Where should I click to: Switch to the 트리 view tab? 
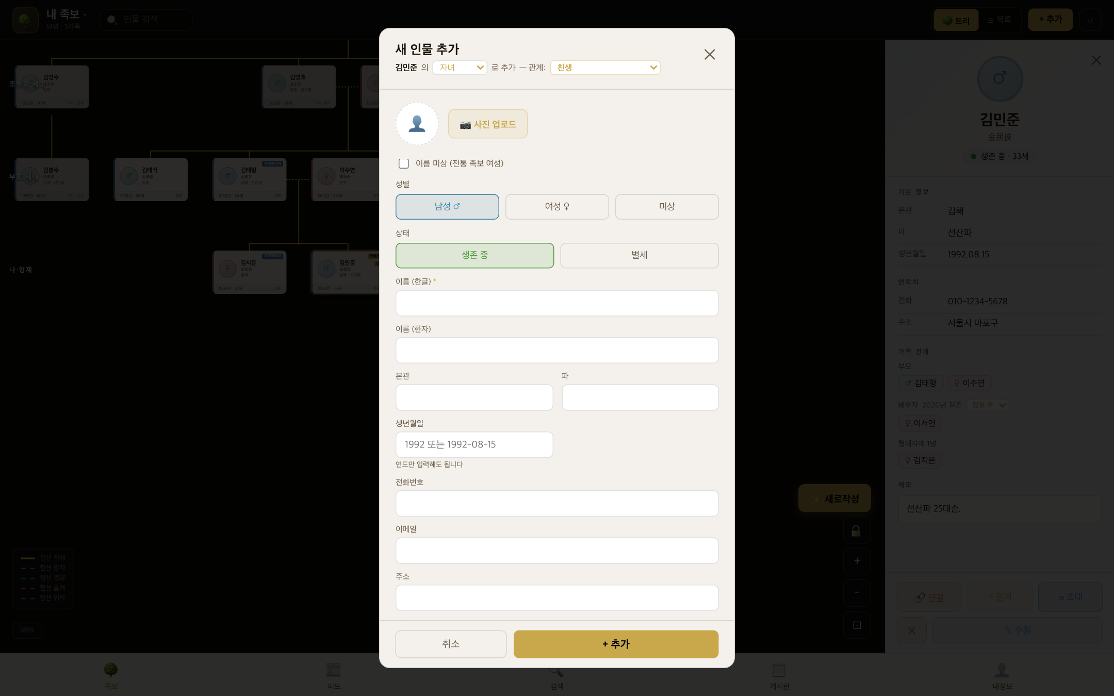956,20
